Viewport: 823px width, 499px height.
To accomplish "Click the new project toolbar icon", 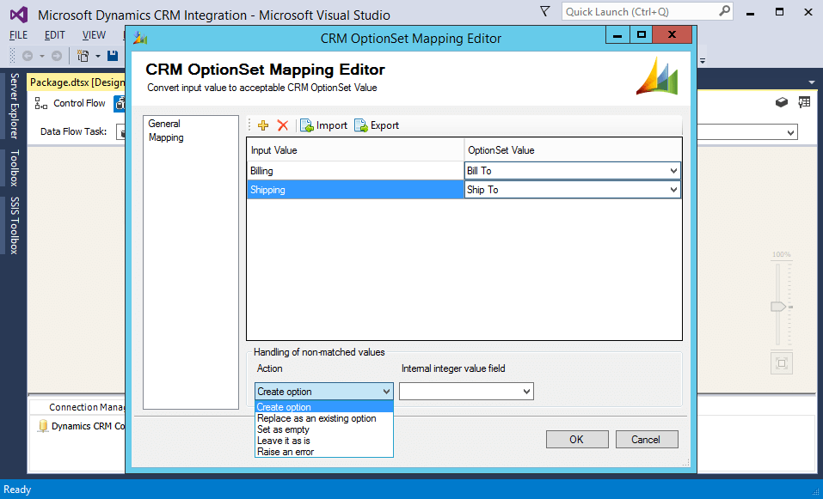I will point(83,56).
